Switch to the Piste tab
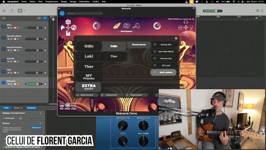 (6, 108)
